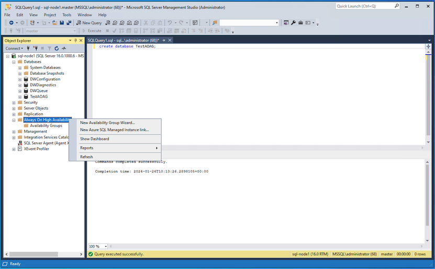
Task: Expand the System Databases node
Action: [x=20, y=68]
